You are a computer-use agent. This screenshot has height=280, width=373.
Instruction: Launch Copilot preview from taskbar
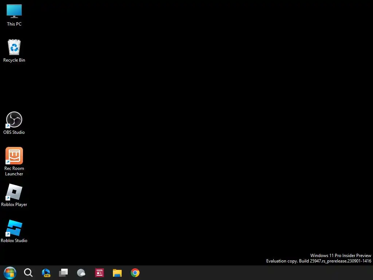[46, 273]
